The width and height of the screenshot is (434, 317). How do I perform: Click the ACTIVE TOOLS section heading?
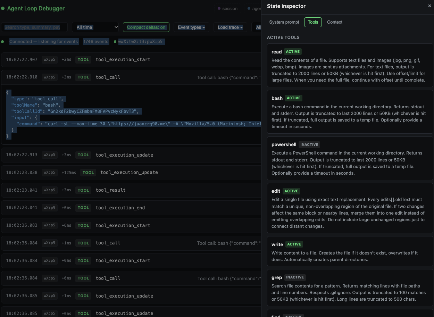pos(283,37)
